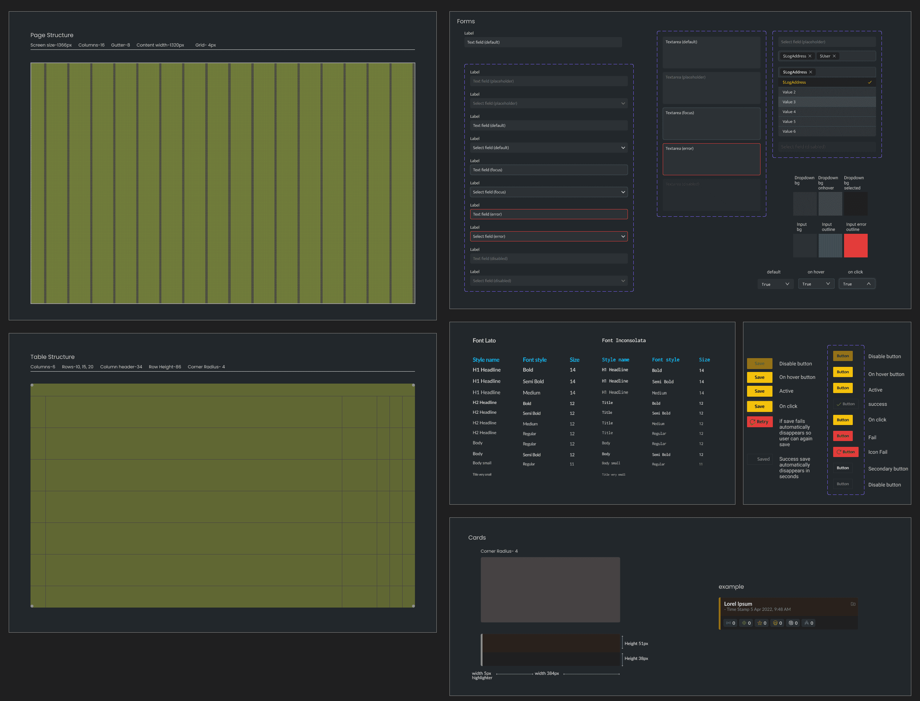Click the red Icon Fail Button
Image resolution: width=920 pixels, height=701 pixels.
point(846,452)
